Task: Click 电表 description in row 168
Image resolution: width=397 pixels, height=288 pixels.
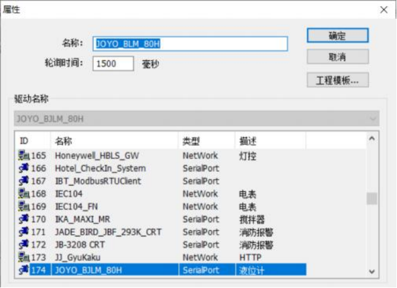Action: pos(248,194)
